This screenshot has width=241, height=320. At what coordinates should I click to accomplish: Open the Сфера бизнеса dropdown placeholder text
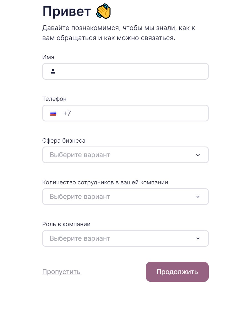[x=80, y=155]
